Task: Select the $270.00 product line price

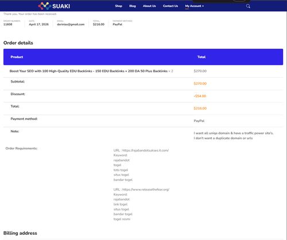Action: click(200, 71)
